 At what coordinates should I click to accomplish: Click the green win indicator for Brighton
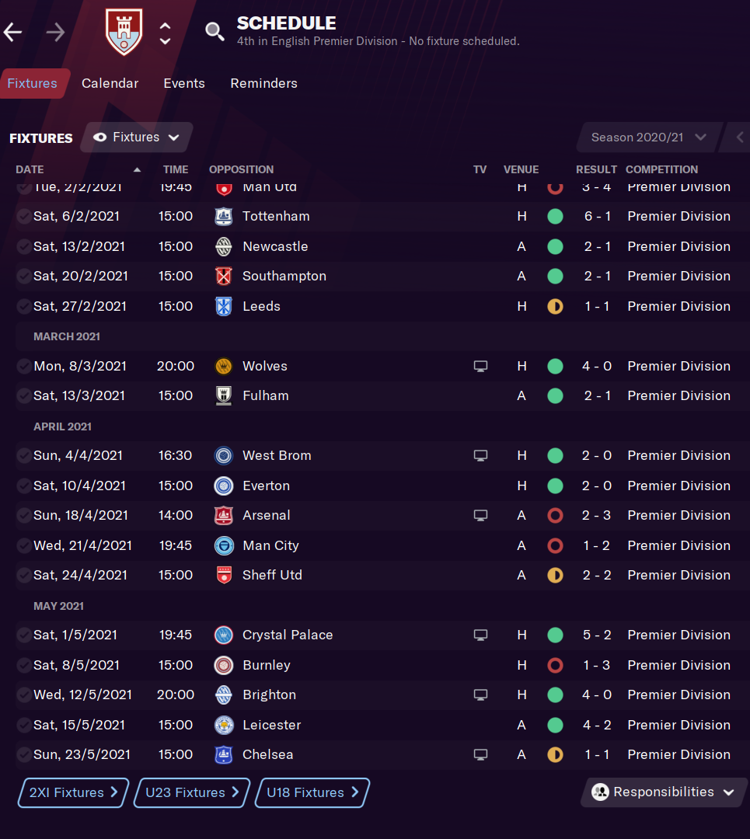(555, 695)
